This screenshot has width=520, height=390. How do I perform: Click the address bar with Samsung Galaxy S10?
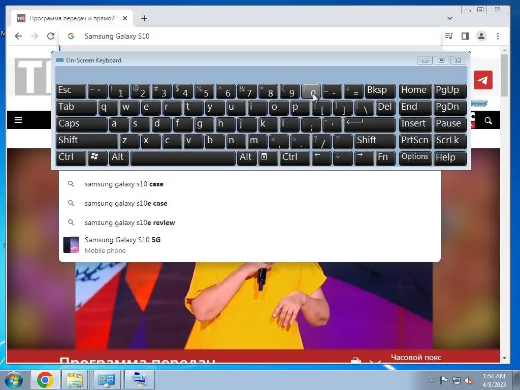pos(250,36)
